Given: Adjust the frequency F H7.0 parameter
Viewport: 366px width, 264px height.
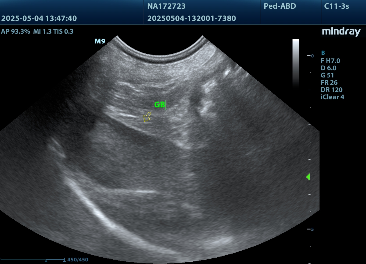Looking at the screenshot, I should tap(330, 61).
